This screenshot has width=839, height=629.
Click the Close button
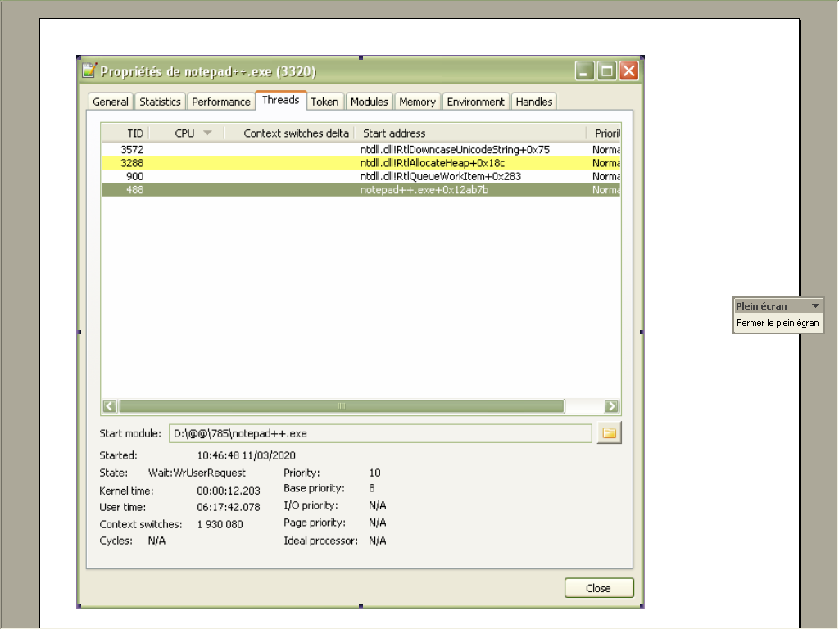[x=599, y=588]
